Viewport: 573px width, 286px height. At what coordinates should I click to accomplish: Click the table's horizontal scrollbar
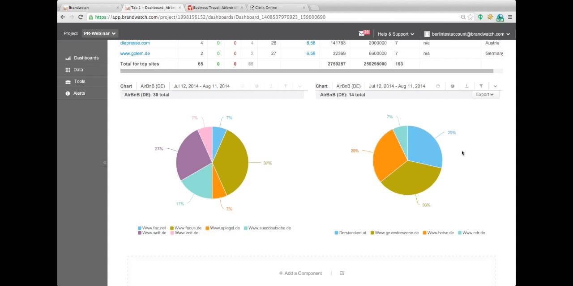307,71
